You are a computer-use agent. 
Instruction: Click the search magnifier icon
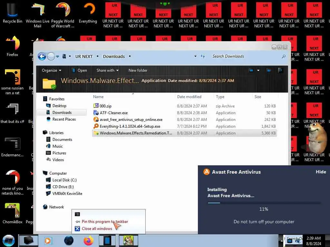[x=284, y=56]
